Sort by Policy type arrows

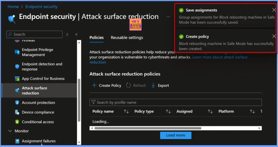[x=168, y=111]
